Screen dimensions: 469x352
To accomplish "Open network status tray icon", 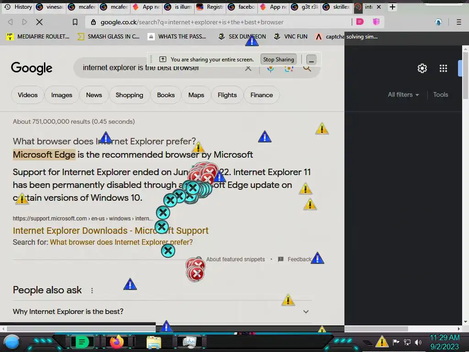I will pyautogui.click(x=407, y=342).
